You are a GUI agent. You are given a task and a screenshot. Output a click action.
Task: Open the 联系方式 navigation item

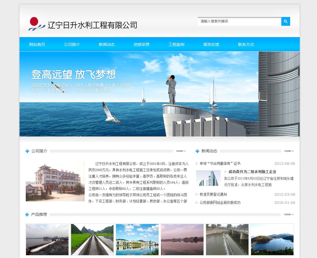point(246,44)
